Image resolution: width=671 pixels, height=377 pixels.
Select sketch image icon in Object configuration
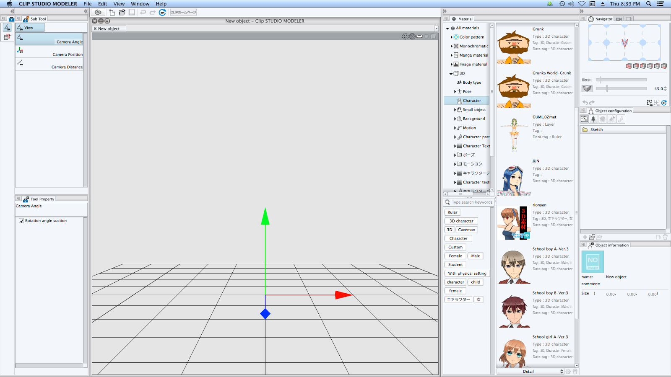[585, 119]
